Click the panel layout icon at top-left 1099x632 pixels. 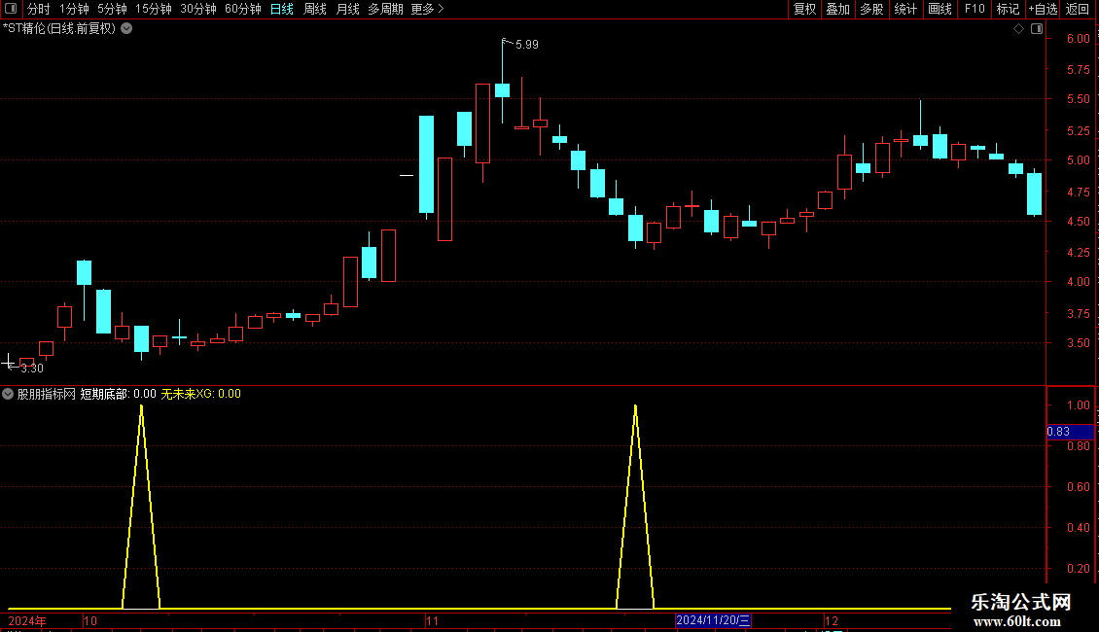pos(11,9)
